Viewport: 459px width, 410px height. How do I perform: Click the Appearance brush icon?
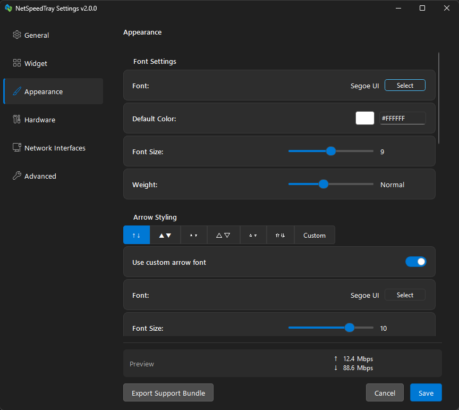click(x=17, y=91)
